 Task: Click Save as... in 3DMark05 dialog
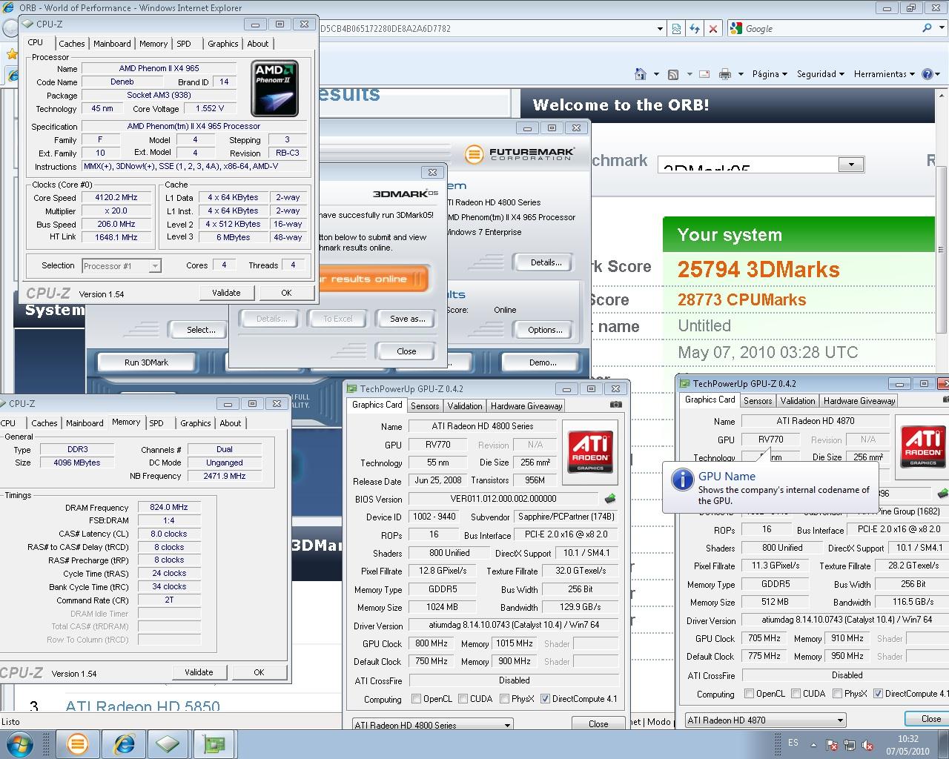(407, 319)
